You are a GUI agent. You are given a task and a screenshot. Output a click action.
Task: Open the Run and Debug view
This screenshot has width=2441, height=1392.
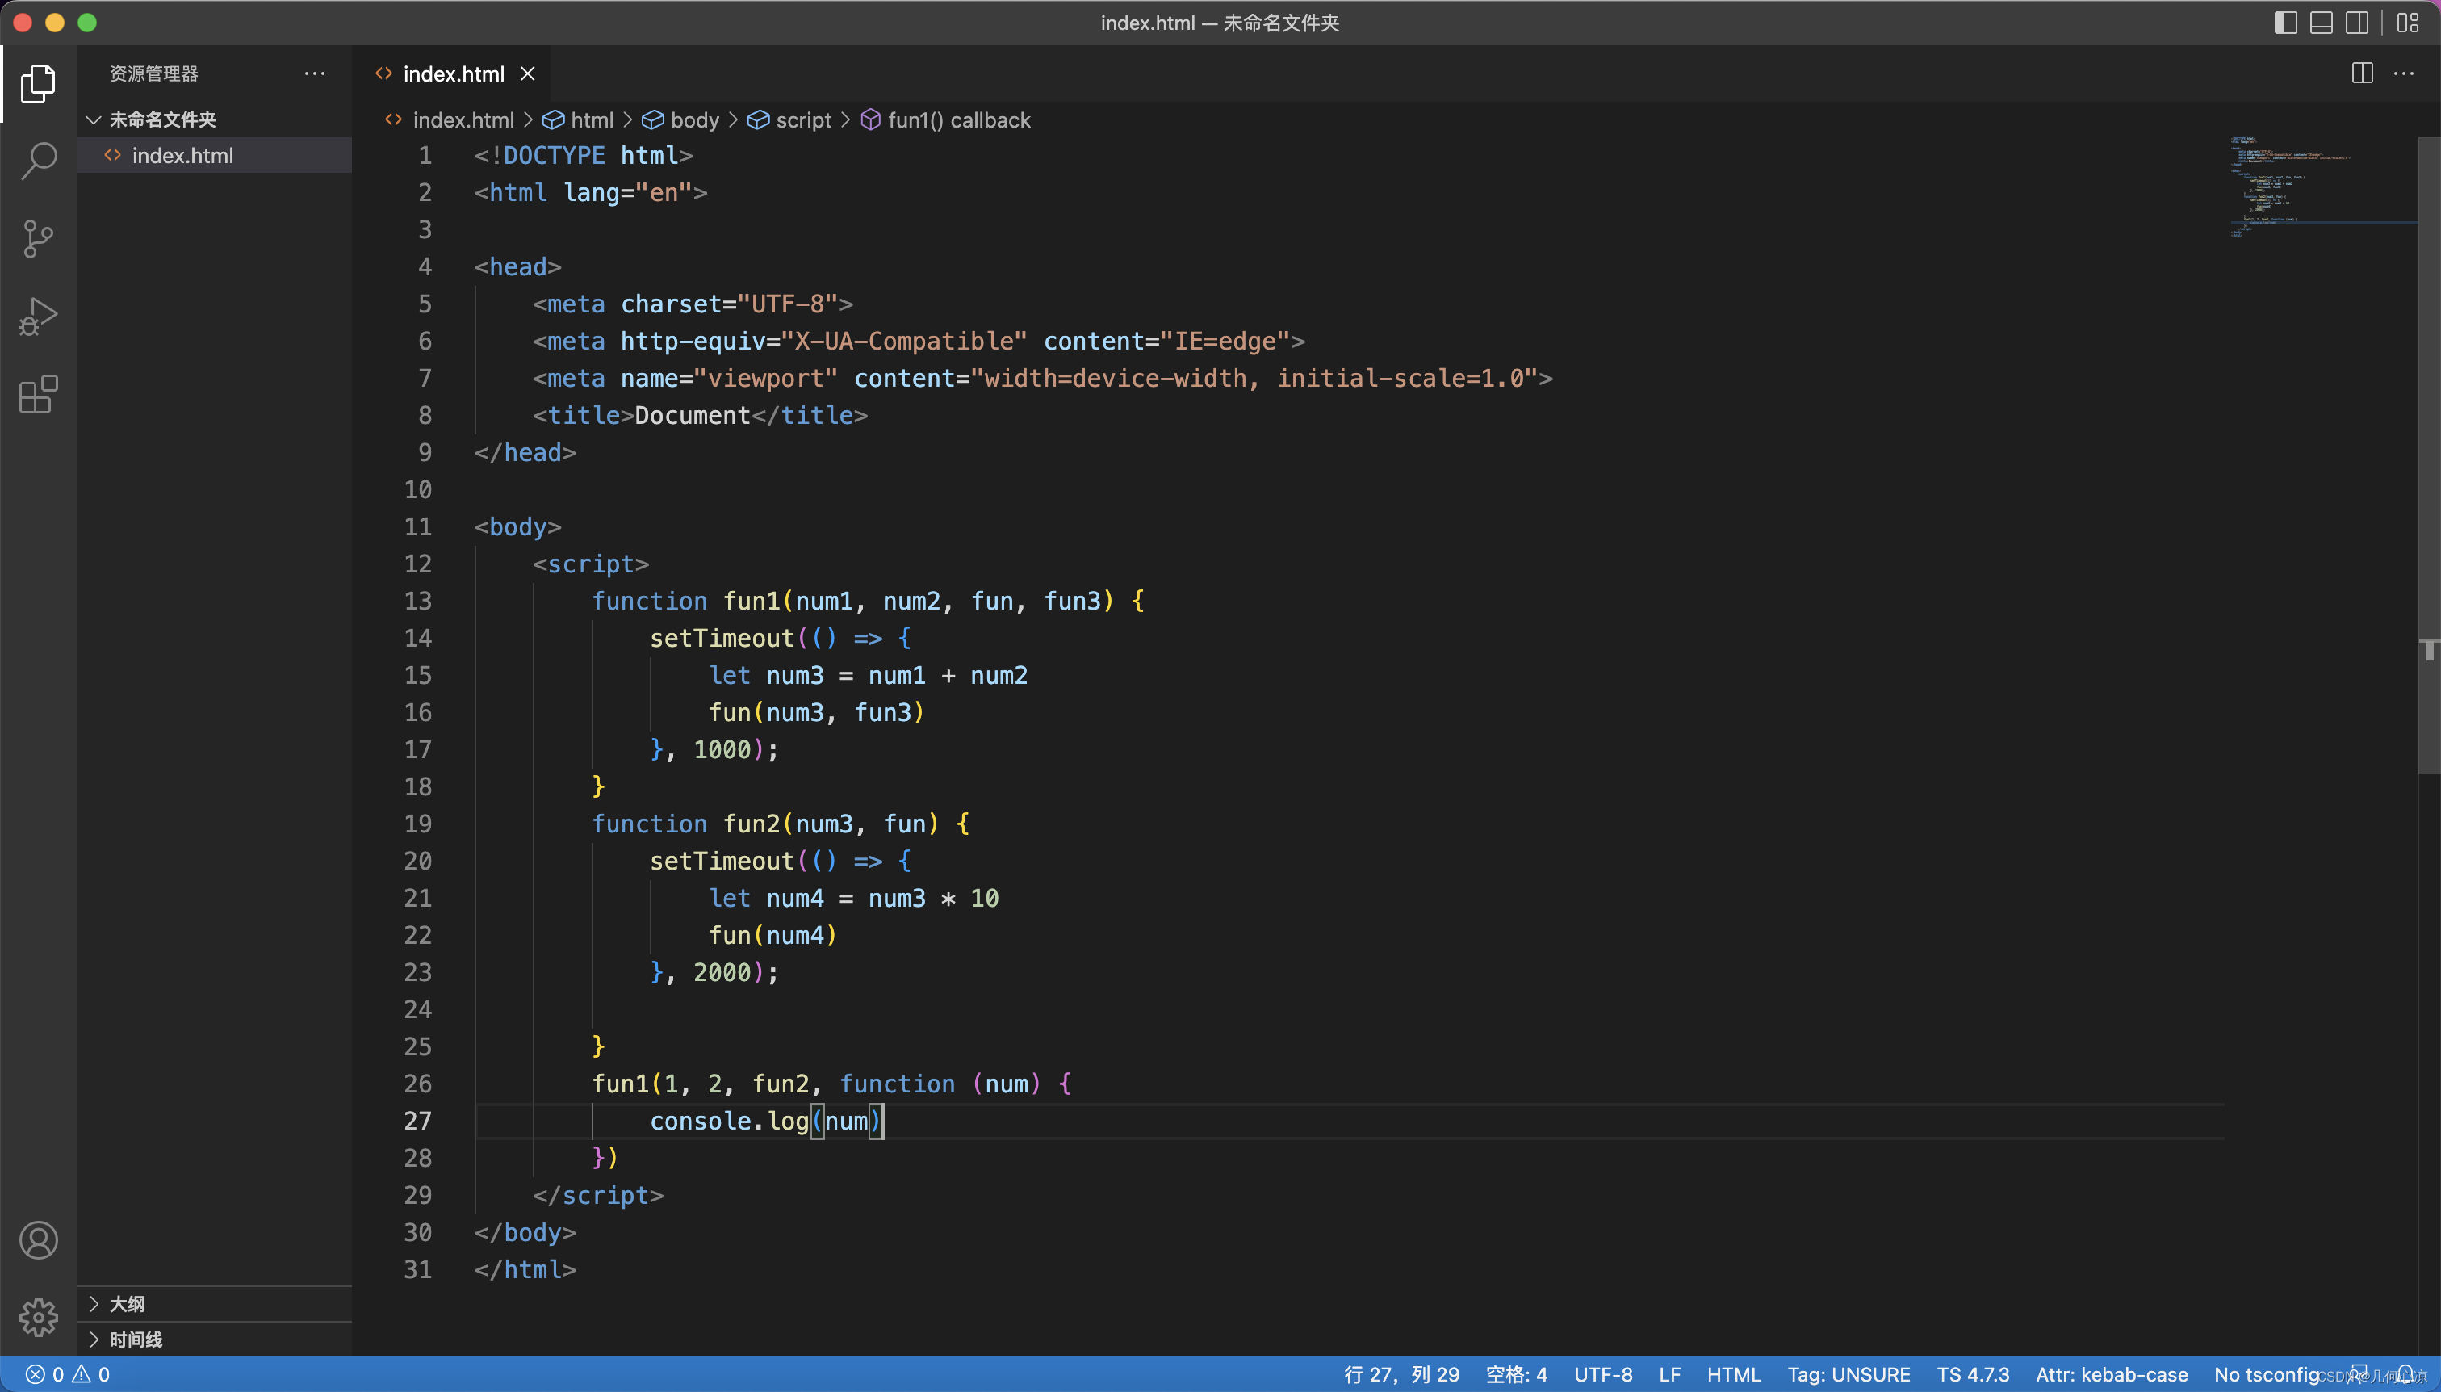point(38,317)
